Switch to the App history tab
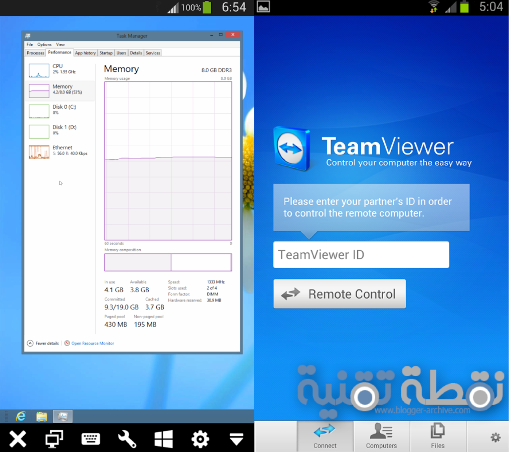The height and width of the screenshot is (452, 509). 85,53
